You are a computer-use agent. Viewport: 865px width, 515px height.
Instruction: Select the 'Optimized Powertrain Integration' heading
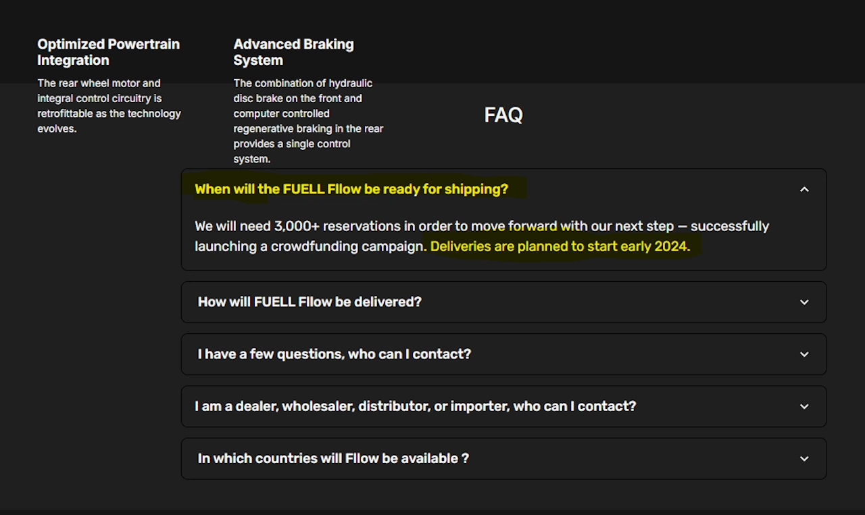[108, 51]
